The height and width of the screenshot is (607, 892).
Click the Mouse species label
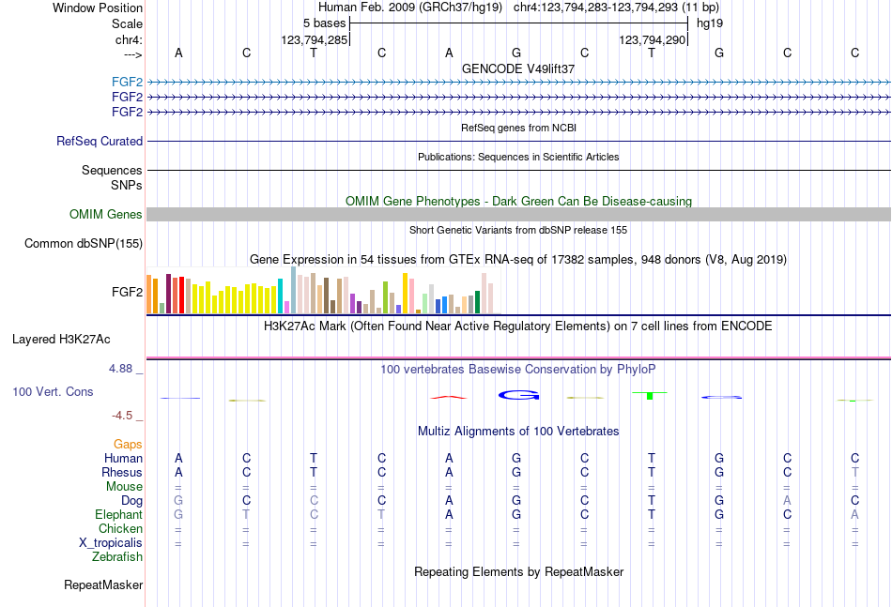click(124, 487)
